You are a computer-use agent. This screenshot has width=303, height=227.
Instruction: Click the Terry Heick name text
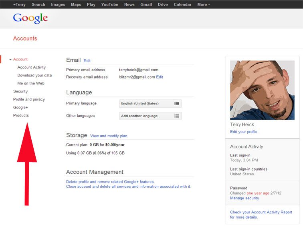click(242, 125)
